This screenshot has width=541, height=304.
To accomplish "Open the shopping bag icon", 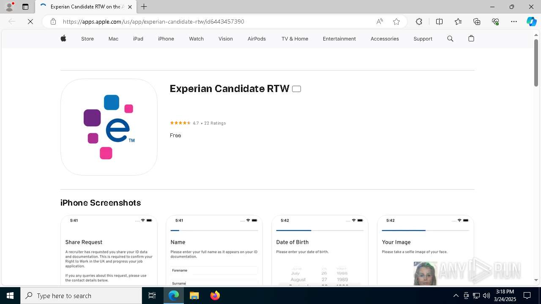I will [x=471, y=38].
